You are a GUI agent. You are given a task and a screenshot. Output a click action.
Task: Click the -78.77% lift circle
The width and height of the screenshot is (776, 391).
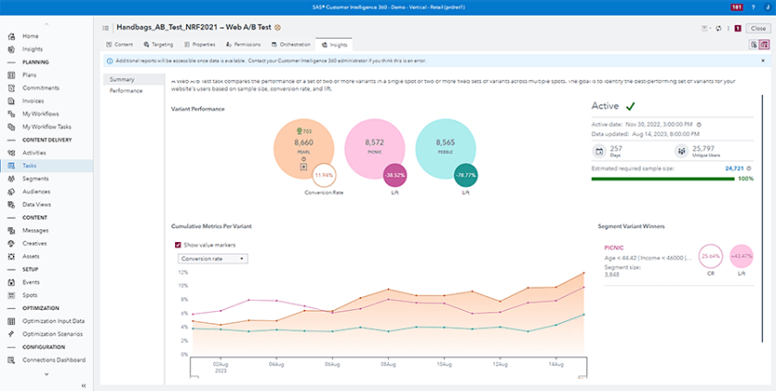[465, 176]
